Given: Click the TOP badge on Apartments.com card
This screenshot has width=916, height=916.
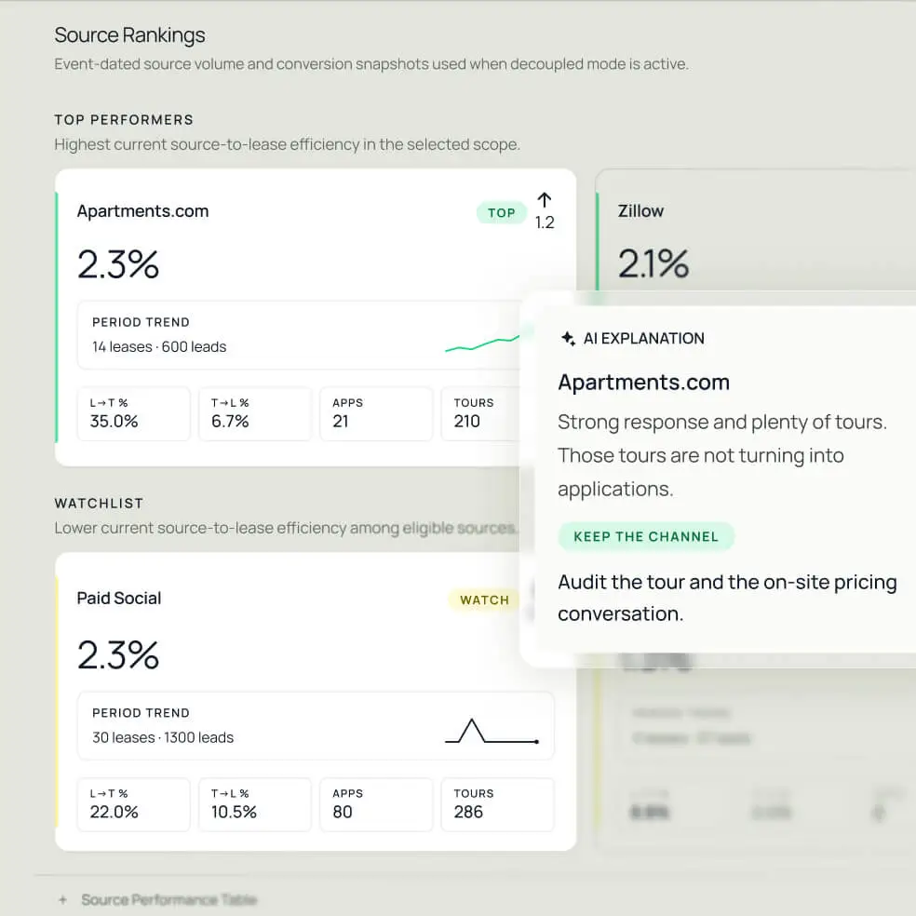Looking at the screenshot, I should coord(501,212).
